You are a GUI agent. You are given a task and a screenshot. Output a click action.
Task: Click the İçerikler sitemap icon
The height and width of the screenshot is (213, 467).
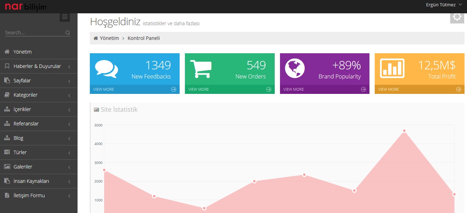[x=7, y=109]
